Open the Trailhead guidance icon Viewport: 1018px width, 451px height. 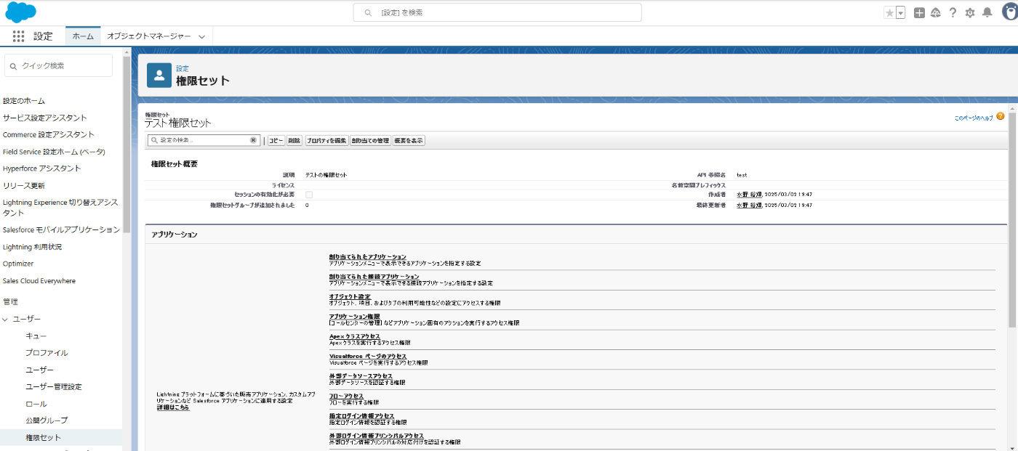click(936, 12)
